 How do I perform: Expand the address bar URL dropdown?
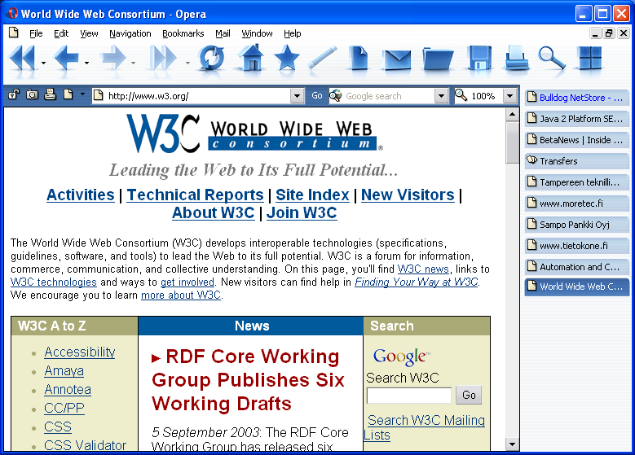[x=298, y=96]
